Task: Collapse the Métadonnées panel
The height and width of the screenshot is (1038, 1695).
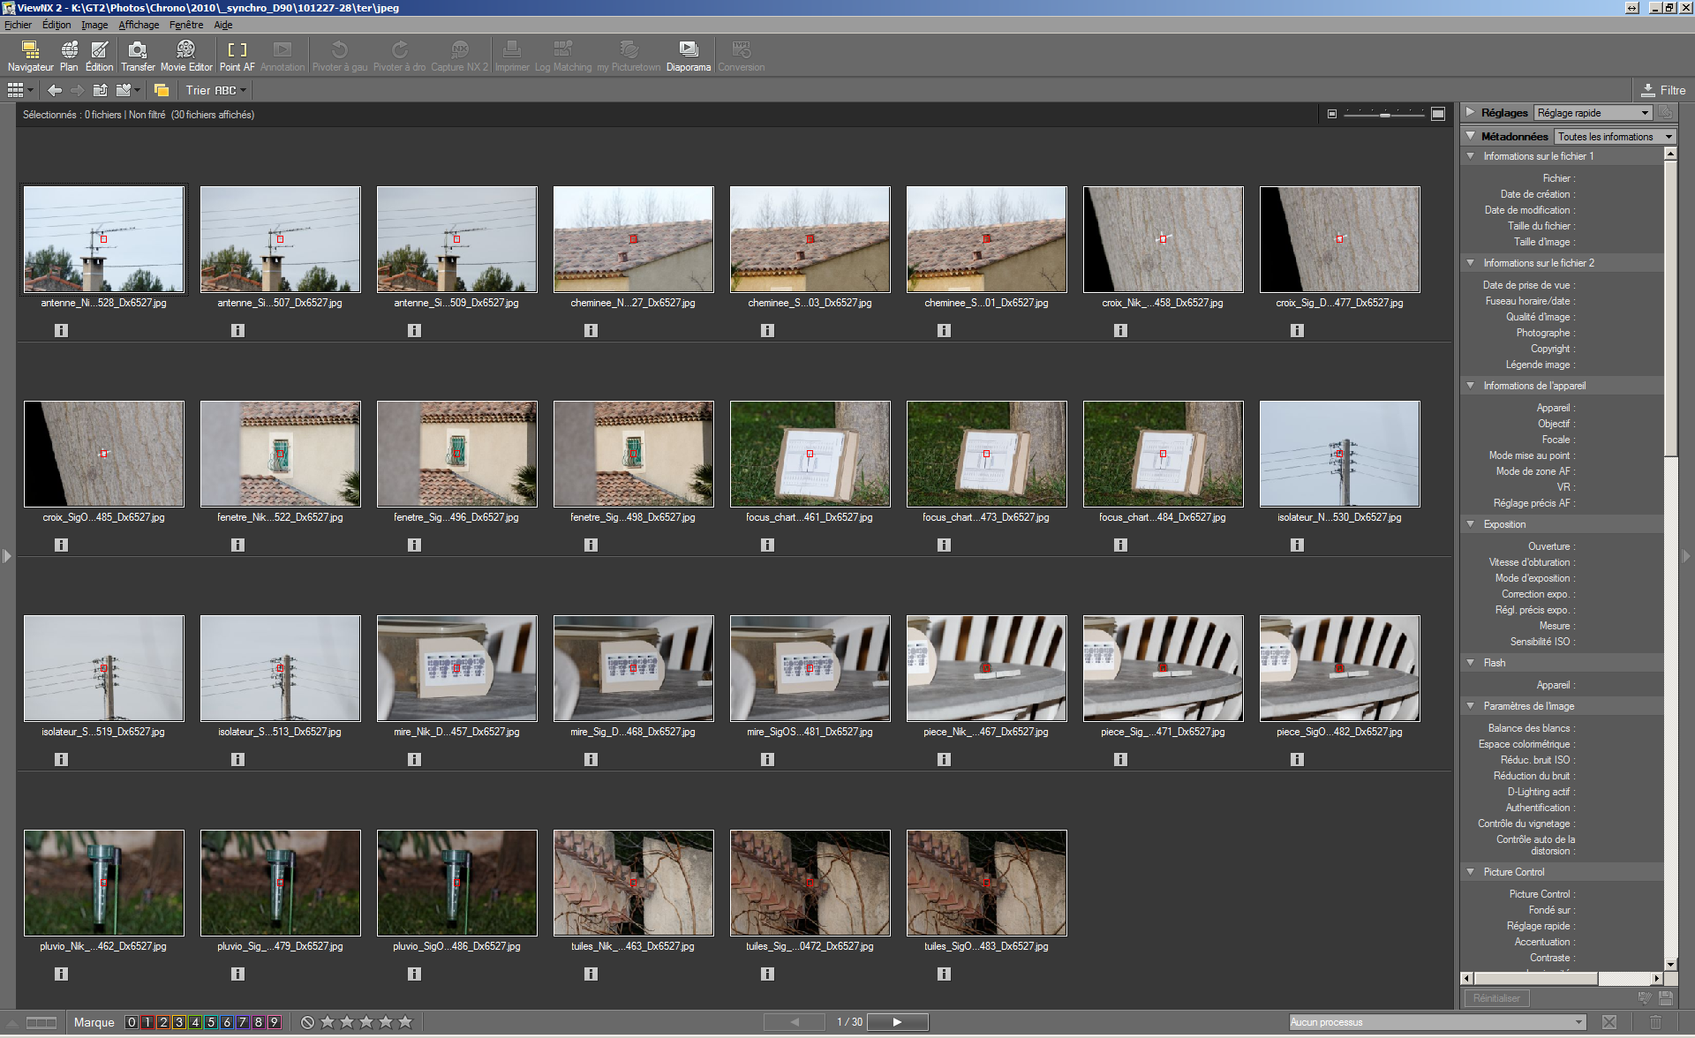Action: pos(1471,136)
